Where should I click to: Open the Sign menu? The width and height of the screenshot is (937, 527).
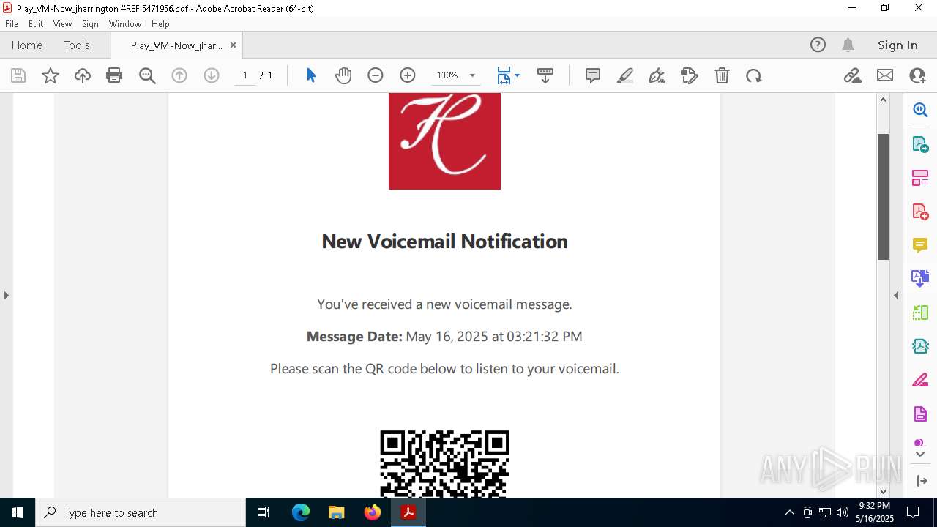click(x=91, y=24)
